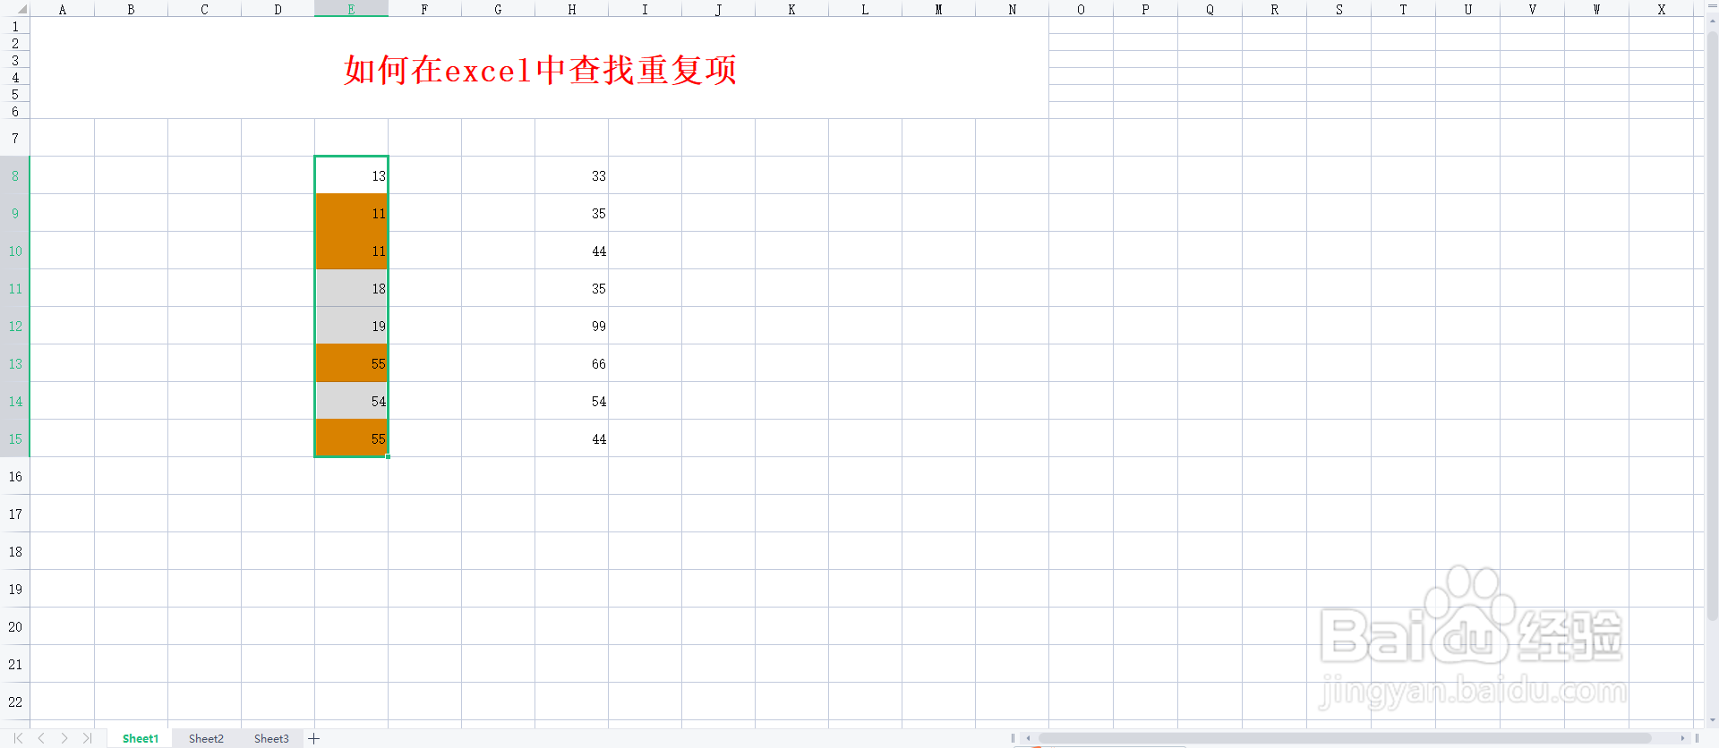Switch to Sheet3 tab
This screenshot has height=748, width=1719.
tap(271, 738)
